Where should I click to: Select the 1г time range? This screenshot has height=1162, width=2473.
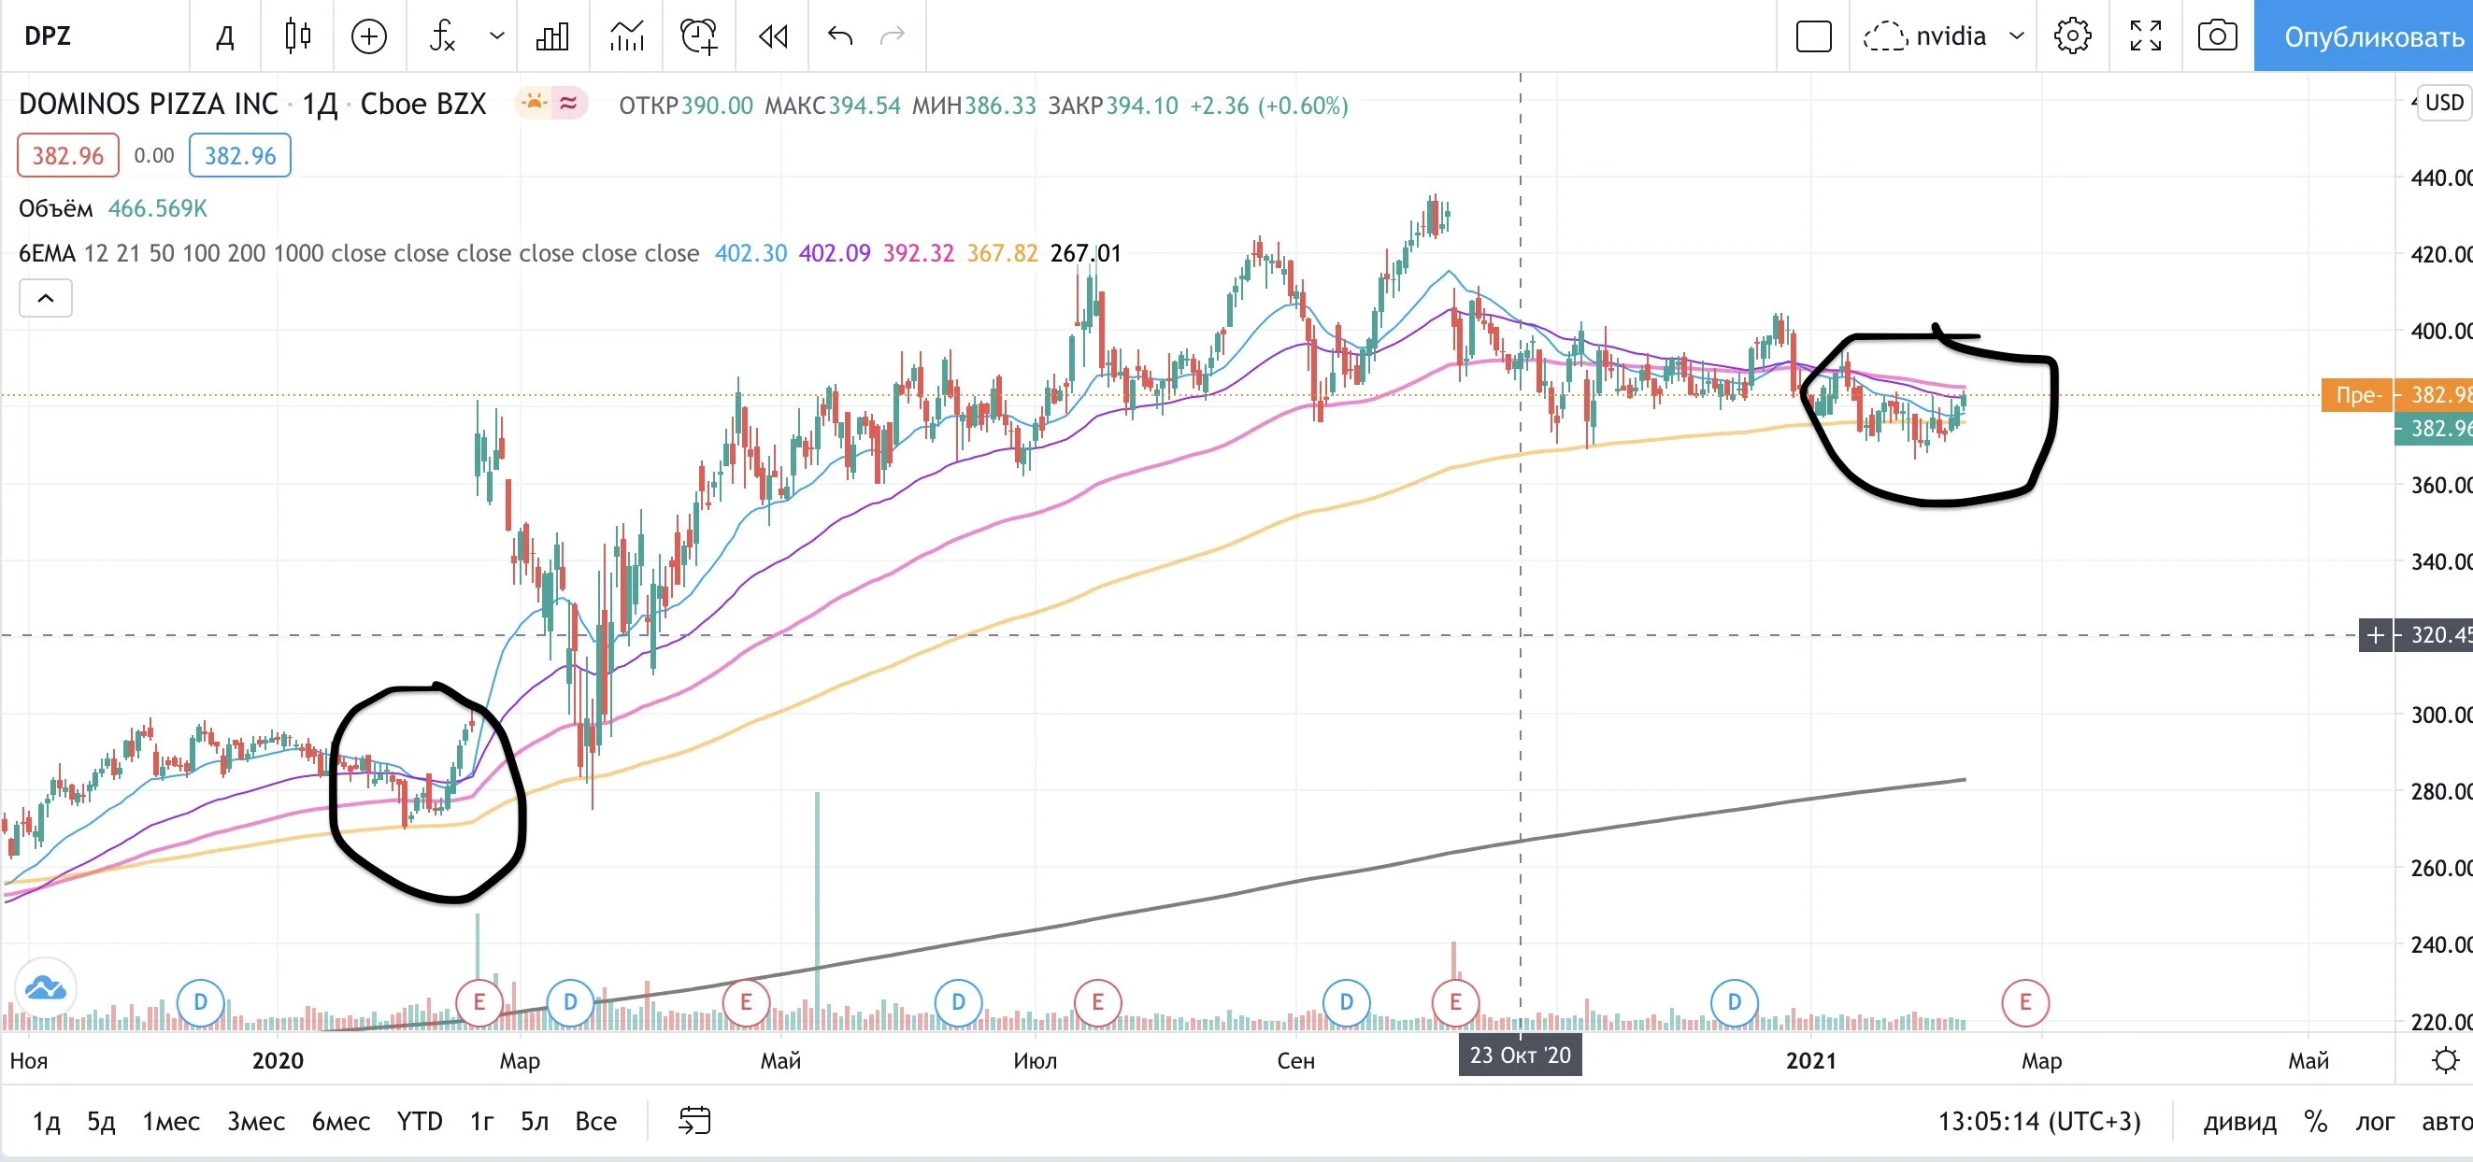pyautogui.click(x=482, y=1121)
